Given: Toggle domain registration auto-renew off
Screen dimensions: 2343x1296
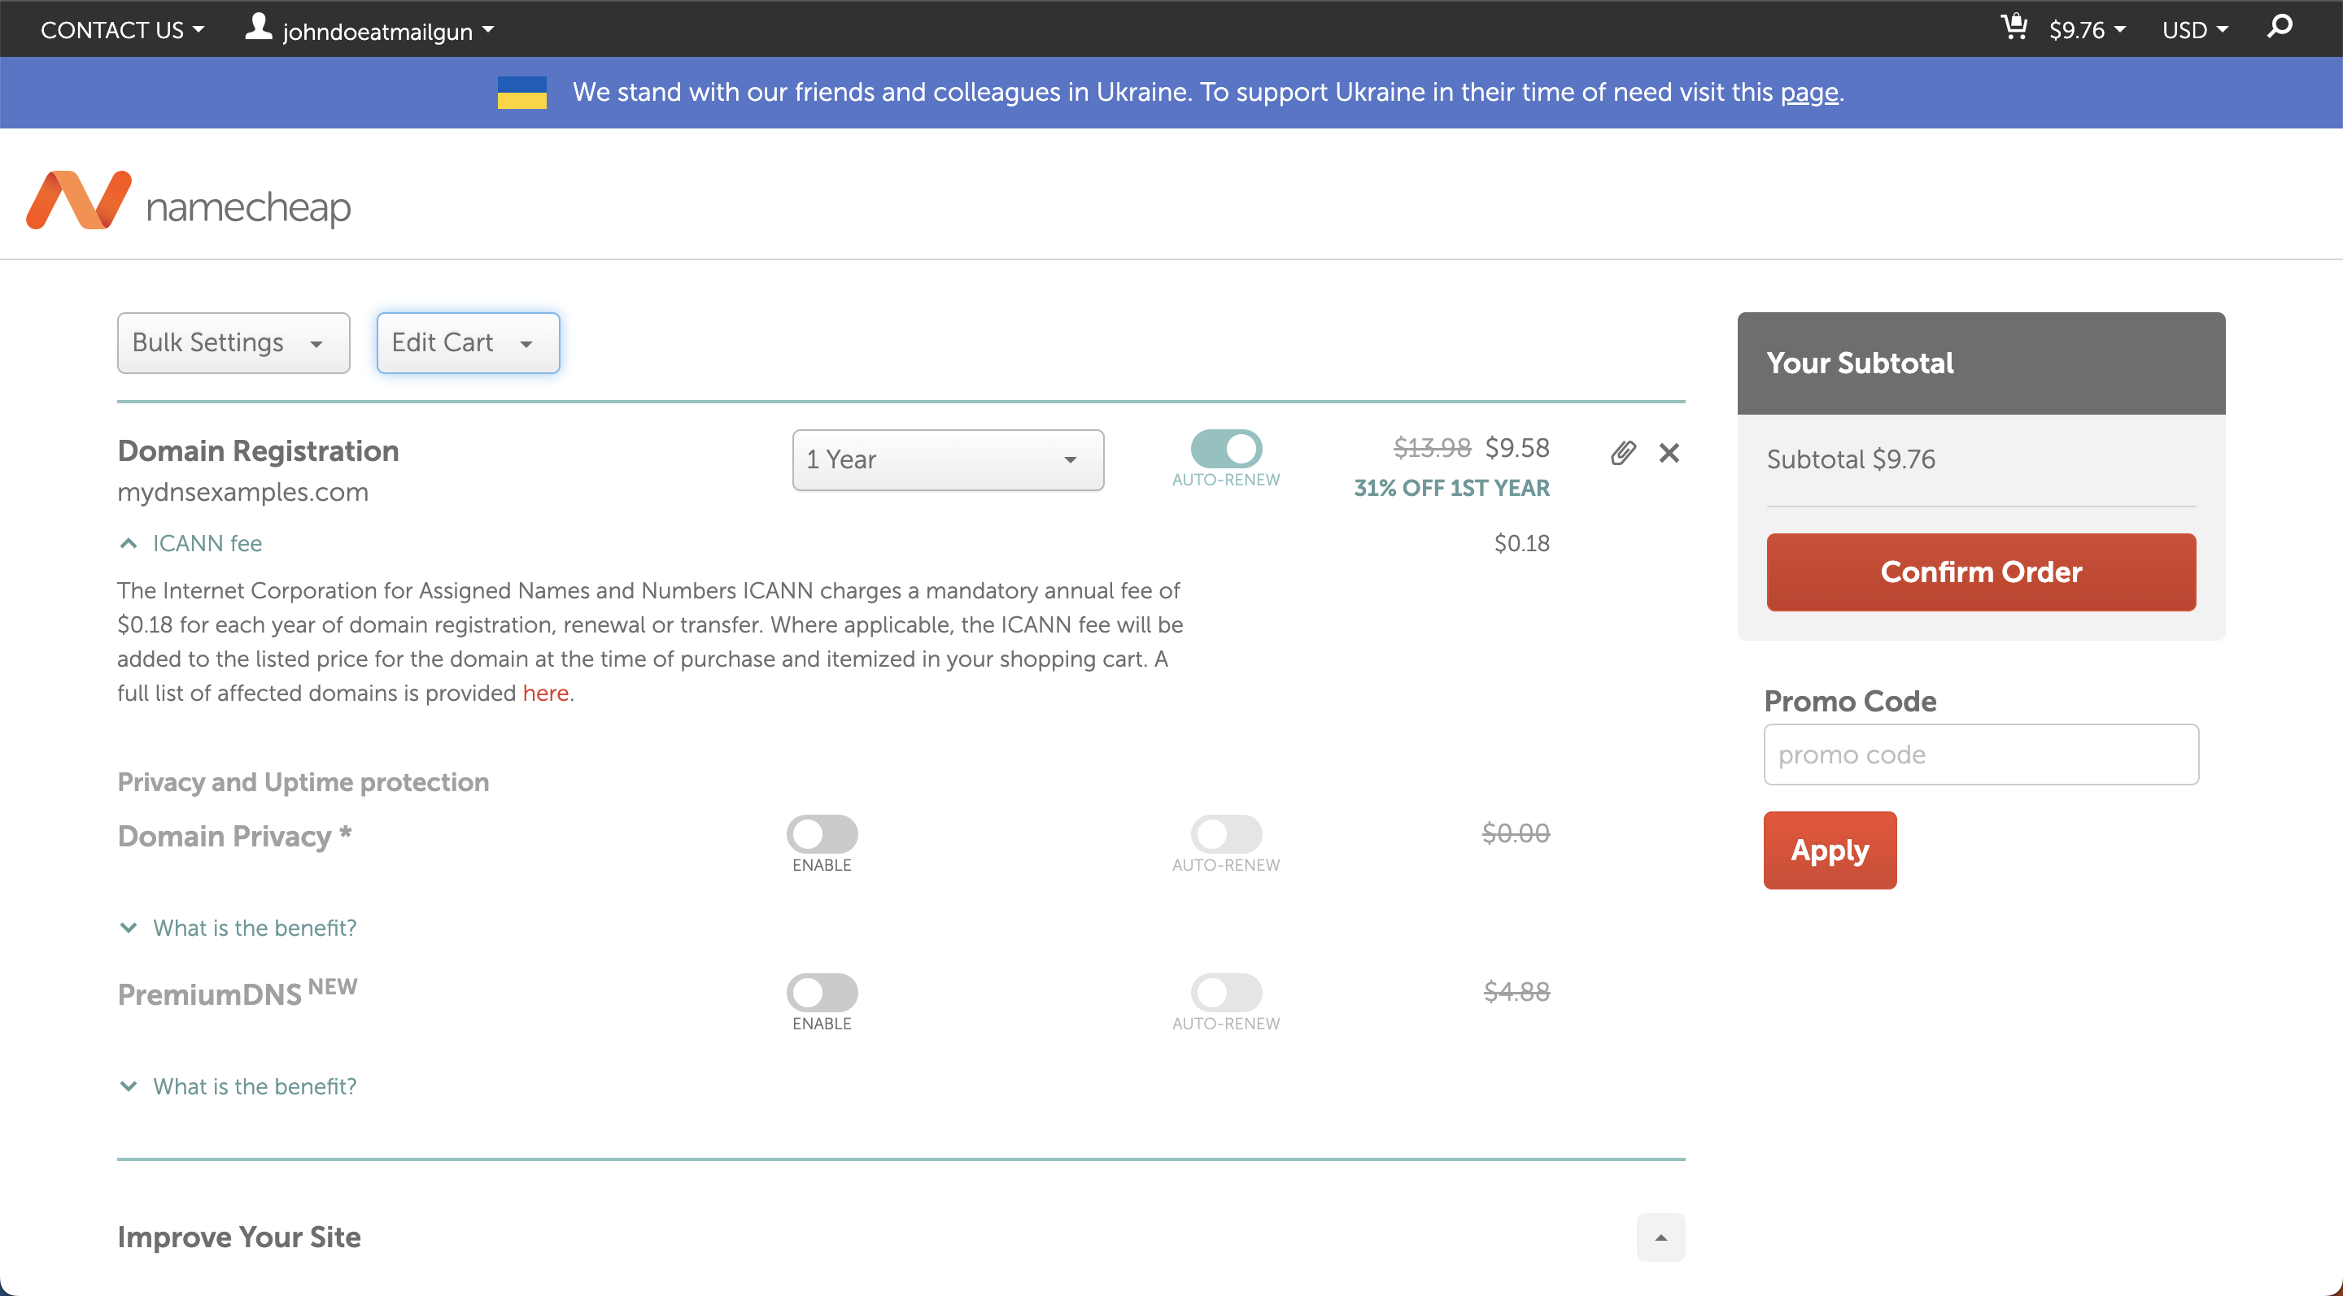Looking at the screenshot, I should [x=1226, y=449].
